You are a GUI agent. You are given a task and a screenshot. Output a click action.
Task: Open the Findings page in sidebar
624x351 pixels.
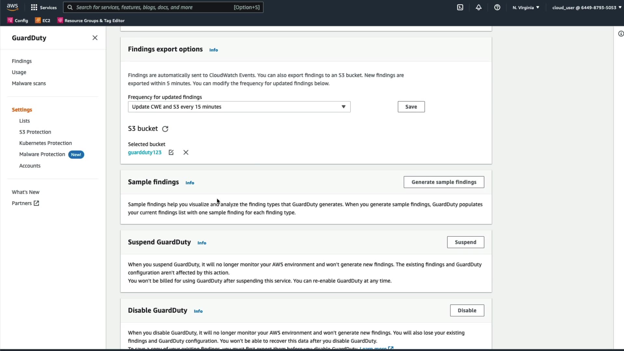22,61
